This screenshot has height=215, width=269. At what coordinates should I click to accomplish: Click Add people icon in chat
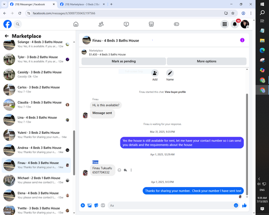155,73
